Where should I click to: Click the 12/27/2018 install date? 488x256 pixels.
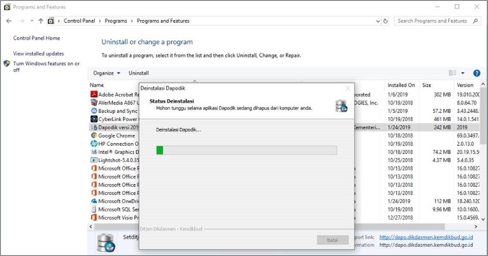[x=400, y=217]
